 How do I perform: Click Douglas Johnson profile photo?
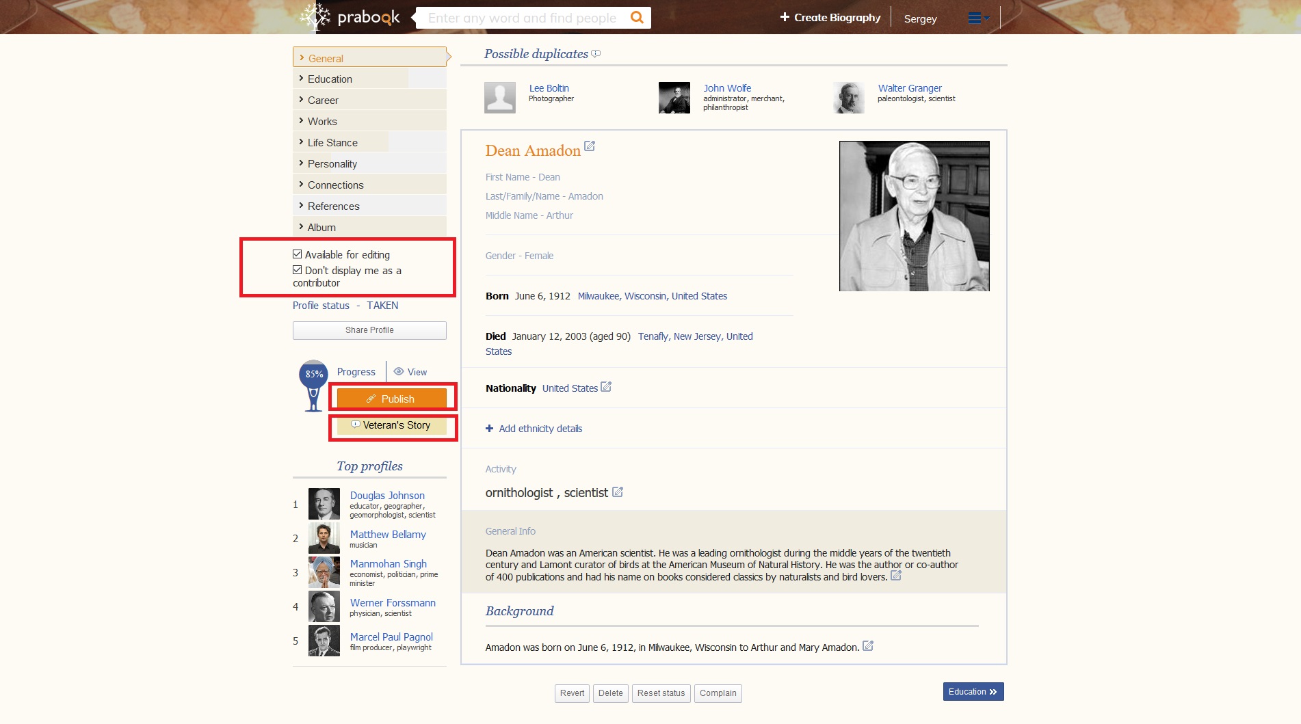click(x=324, y=504)
